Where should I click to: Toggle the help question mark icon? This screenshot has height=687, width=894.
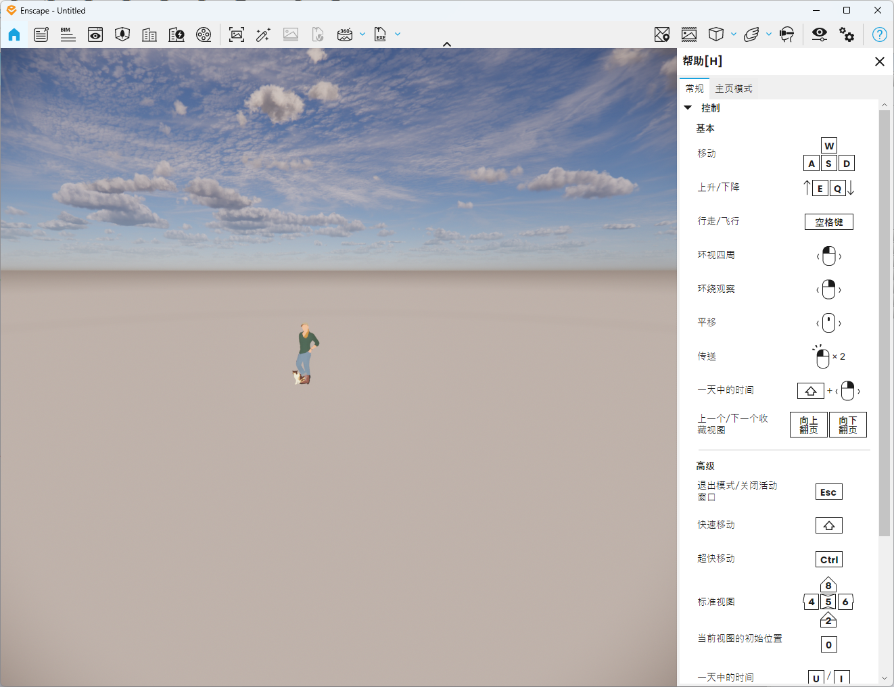(880, 34)
